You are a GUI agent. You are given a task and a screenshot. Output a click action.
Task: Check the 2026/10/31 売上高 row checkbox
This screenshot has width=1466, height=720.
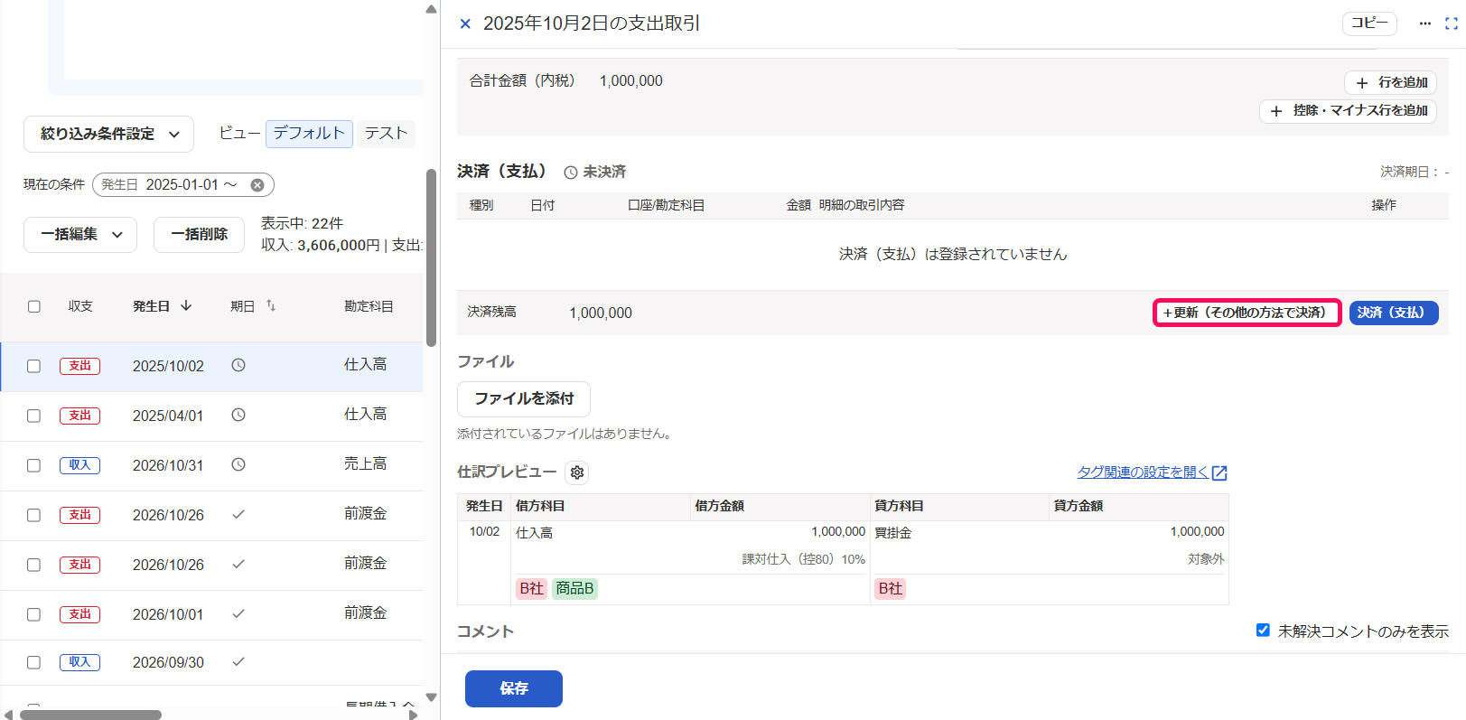click(34, 465)
